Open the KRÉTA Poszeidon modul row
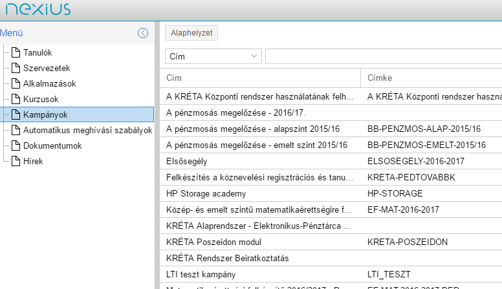502x289 pixels. (259, 242)
